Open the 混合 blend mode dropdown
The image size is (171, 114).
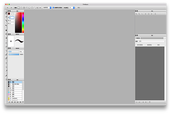[151, 41]
